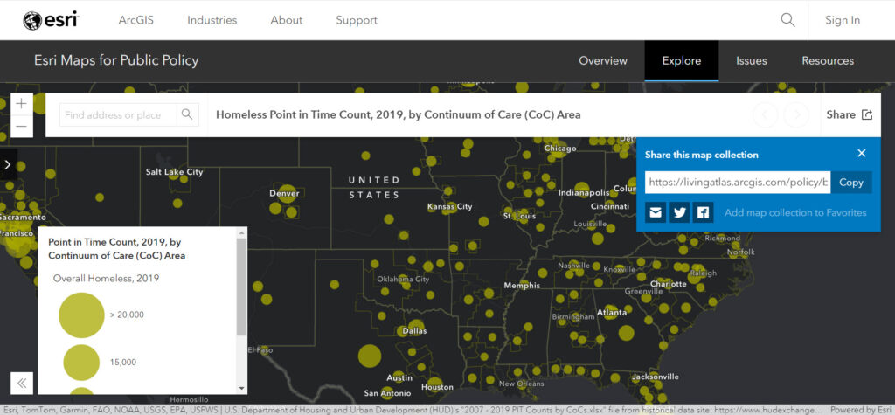This screenshot has width=895, height=415.
Task: Share map collection on Twitter
Action: pos(679,212)
